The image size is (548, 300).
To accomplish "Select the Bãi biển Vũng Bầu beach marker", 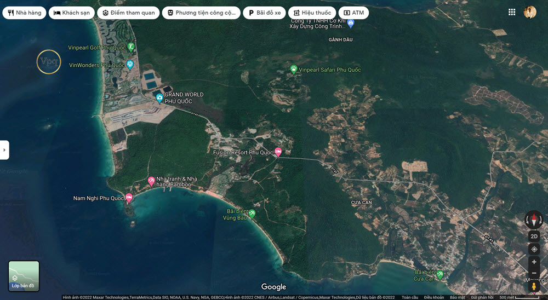I will pyautogui.click(x=252, y=214).
